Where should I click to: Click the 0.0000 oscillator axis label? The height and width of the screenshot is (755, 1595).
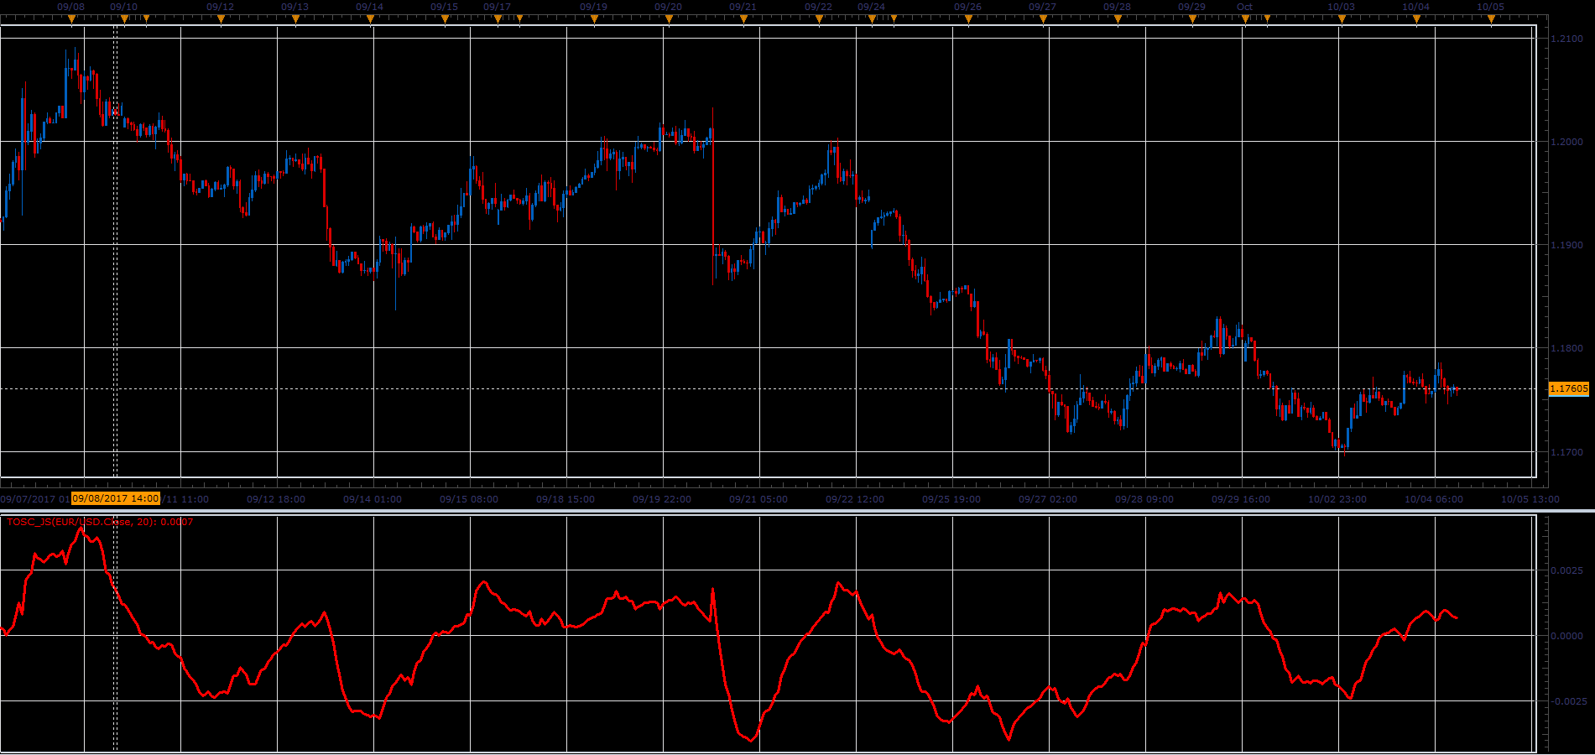(x=1567, y=636)
